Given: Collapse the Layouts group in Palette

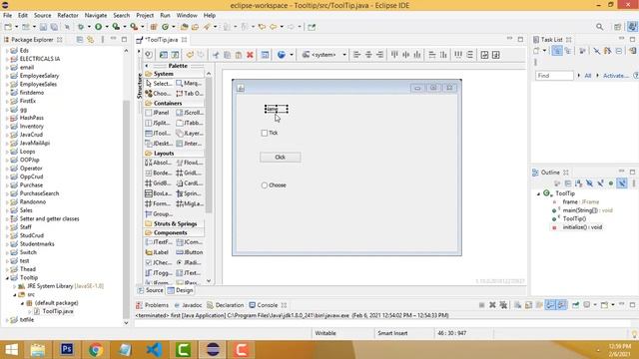Looking at the screenshot, I should [x=174, y=153].
